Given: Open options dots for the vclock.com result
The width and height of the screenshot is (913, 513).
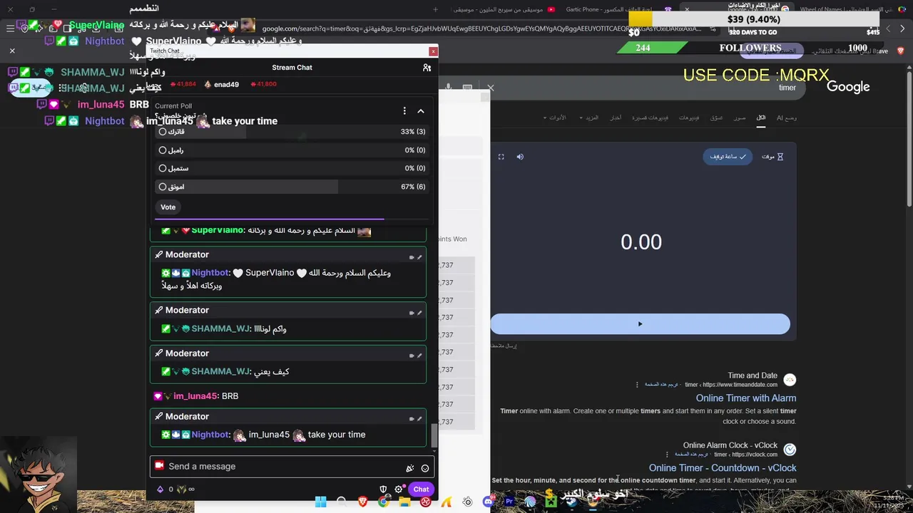Looking at the screenshot, I should [x=667, y=455].
